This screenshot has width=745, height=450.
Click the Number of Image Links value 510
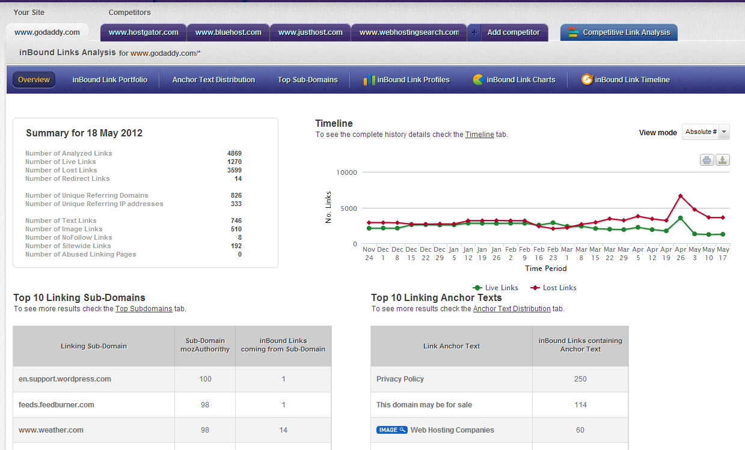click(236, 229)
